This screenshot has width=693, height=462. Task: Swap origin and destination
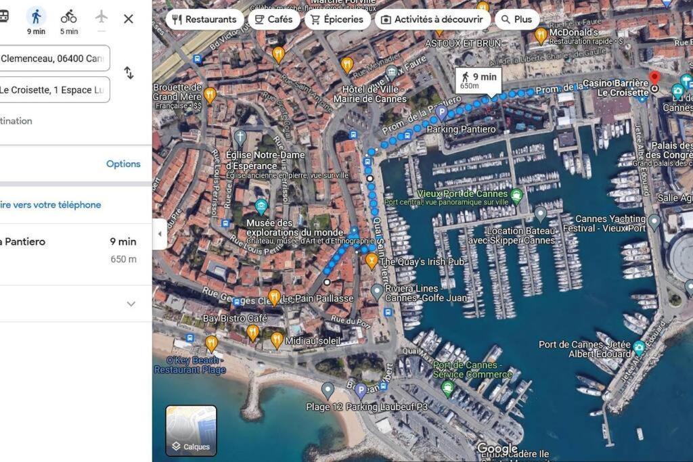pos(129,72)
